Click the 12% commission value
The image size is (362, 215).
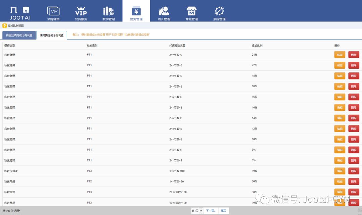coord(254,128)
